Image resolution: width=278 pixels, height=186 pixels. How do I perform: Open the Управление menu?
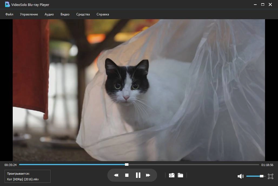[29, 14]
